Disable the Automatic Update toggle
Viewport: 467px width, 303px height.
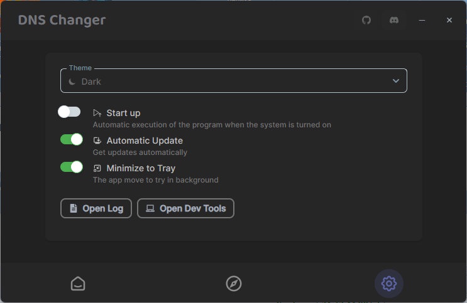tap(72, 139)
